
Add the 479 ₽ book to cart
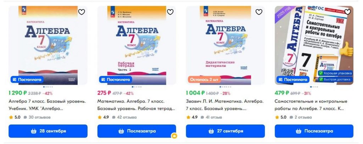pyautogui.click(x=314, y=131)
